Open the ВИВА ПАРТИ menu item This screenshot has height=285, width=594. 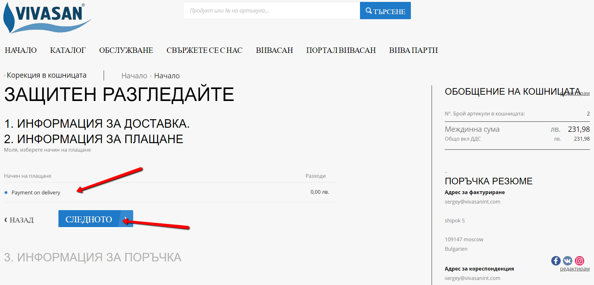[x=413, y=50]
